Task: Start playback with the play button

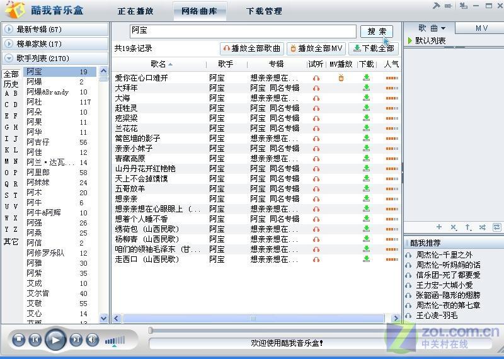Action: click(55, 339)
